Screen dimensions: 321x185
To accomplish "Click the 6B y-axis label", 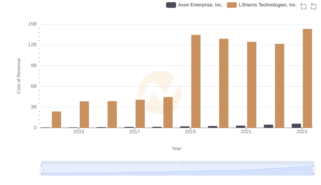I will pos(34,86).
